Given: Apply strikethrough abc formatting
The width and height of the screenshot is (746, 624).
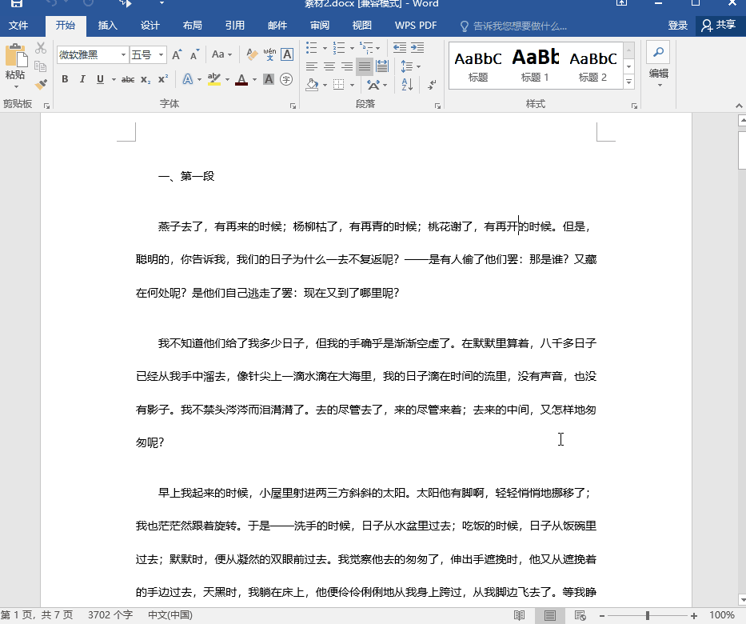Looking at the screenshot, I should click(127, 79).
